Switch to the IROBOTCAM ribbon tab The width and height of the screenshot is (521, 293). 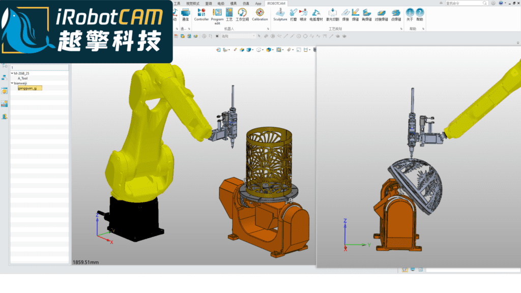276,3
